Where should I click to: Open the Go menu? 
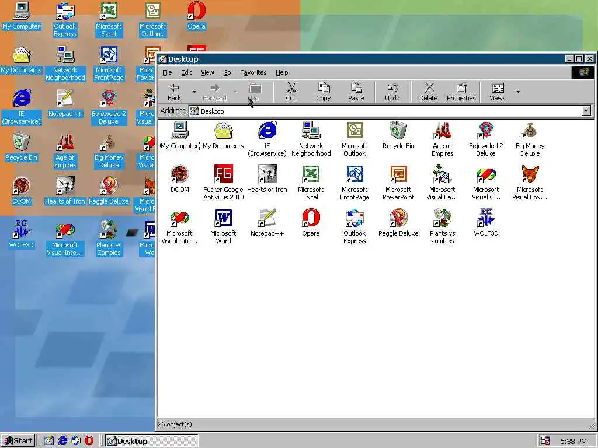pos(227,72)
